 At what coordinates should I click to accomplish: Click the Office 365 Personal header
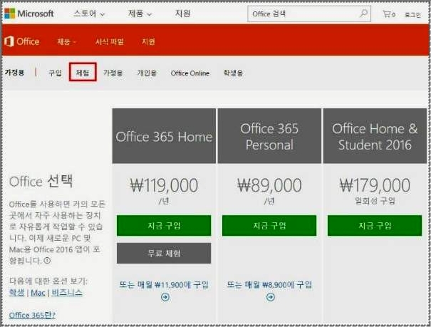269,137
